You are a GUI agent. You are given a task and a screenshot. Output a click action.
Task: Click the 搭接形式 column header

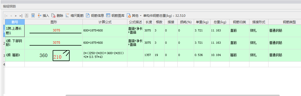click(259, 22)
